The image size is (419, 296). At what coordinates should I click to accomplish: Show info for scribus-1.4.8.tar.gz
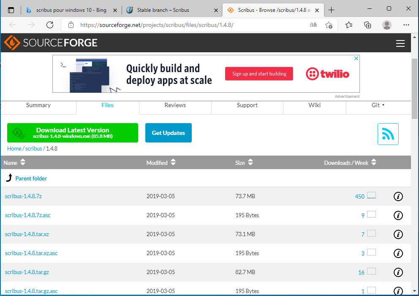[x=398, y=272]
